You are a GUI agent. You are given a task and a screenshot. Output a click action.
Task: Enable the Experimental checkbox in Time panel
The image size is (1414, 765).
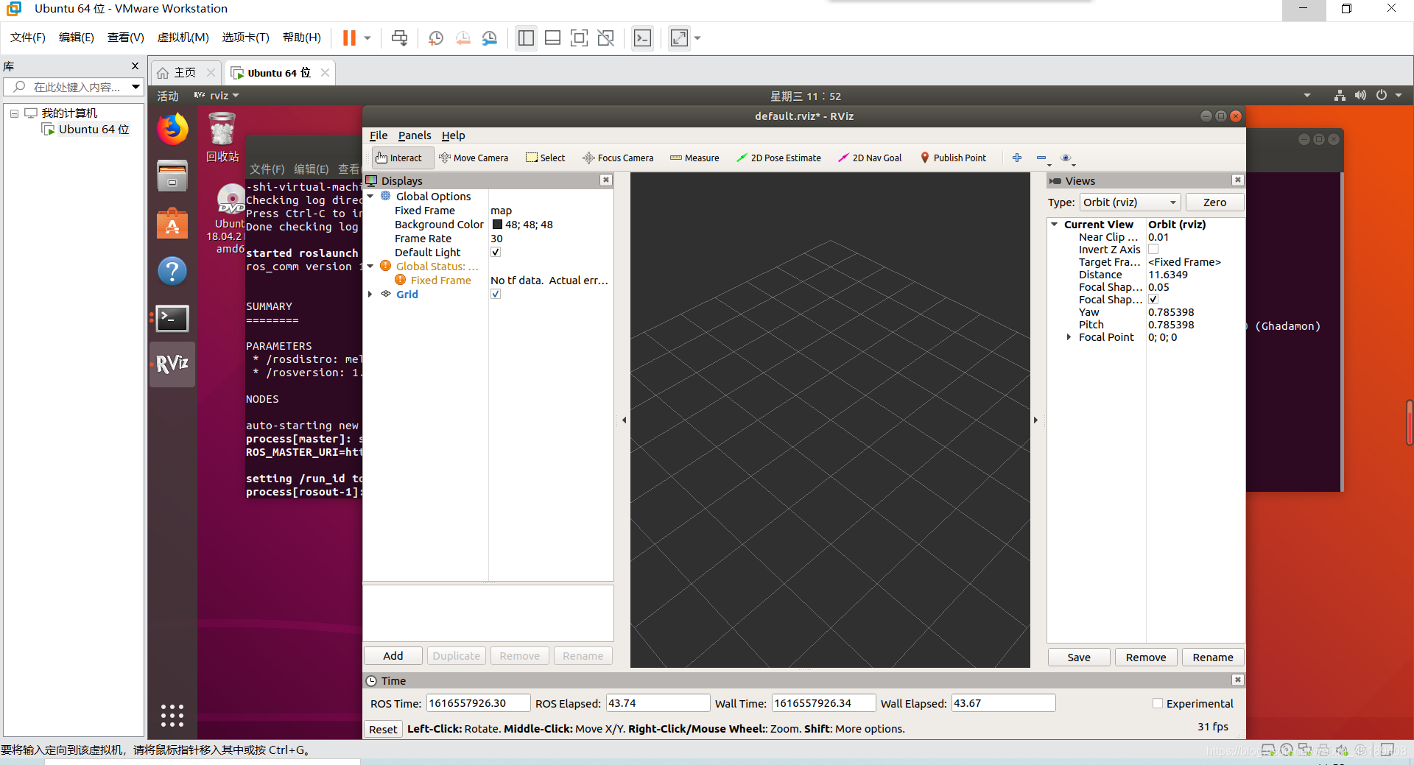pos(1158,703)
